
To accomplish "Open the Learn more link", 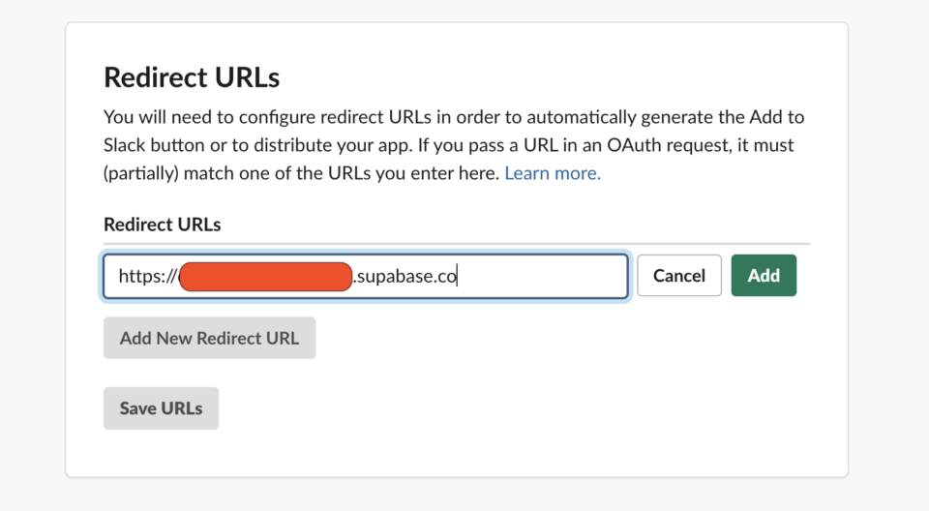I will (x=553, y=174).
